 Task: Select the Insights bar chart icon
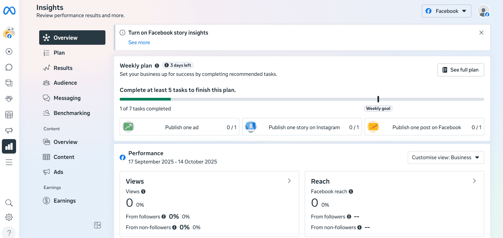9,146
